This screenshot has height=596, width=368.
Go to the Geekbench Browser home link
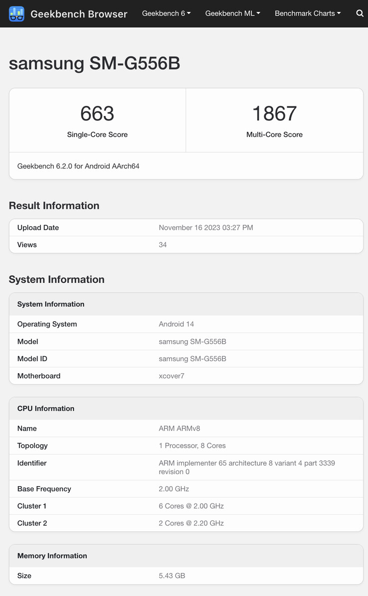79,14
